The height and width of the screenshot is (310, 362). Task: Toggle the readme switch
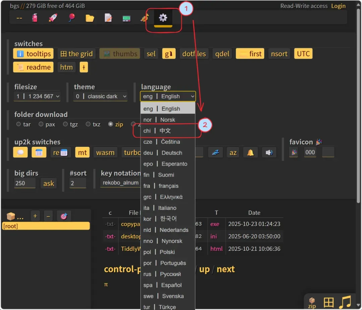[33, 67]
